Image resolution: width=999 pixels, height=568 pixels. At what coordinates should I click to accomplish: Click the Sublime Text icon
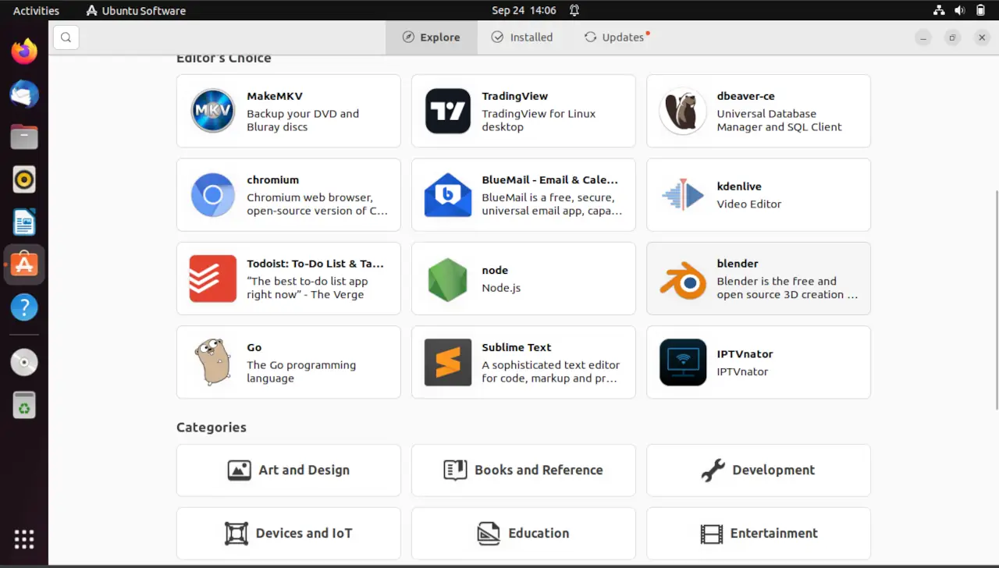(448, 362)
